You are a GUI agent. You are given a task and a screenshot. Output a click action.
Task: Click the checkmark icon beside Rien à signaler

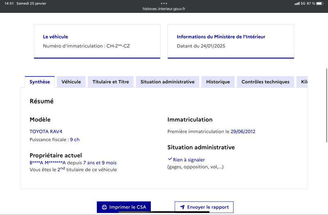click(x=170, y=159)
